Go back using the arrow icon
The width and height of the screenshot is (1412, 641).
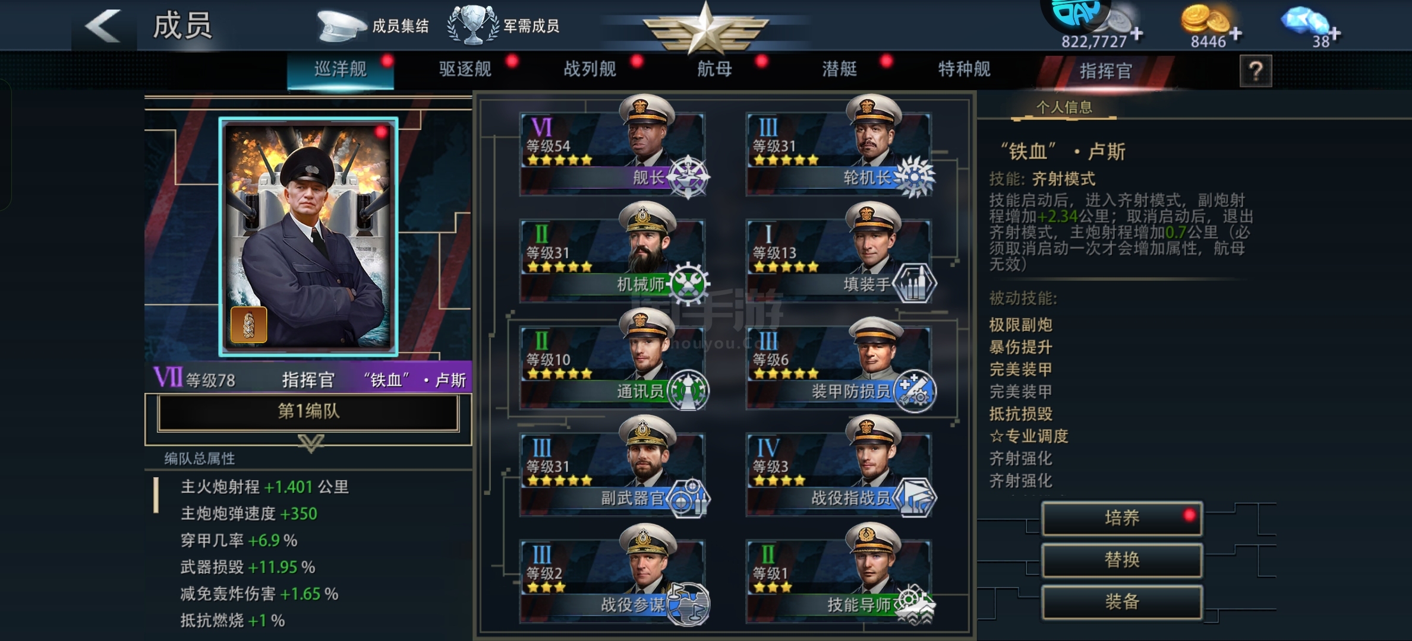(103, 26)
